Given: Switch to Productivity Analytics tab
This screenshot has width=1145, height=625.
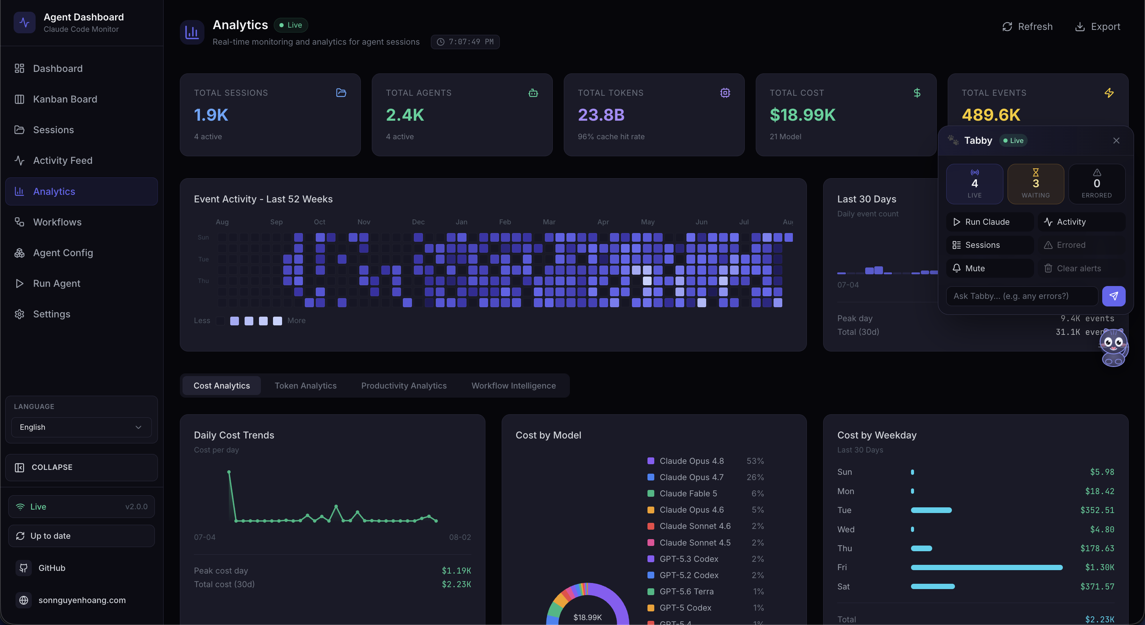Looking at the screenshot, I should point(404,386).
